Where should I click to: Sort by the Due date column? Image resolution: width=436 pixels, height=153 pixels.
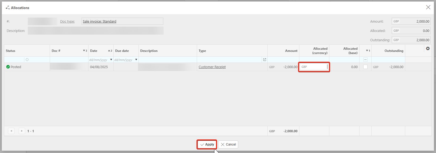click(126, 51)
